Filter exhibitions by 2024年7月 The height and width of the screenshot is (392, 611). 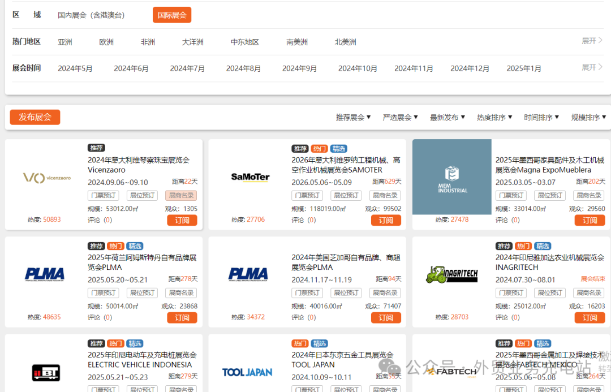187,68
